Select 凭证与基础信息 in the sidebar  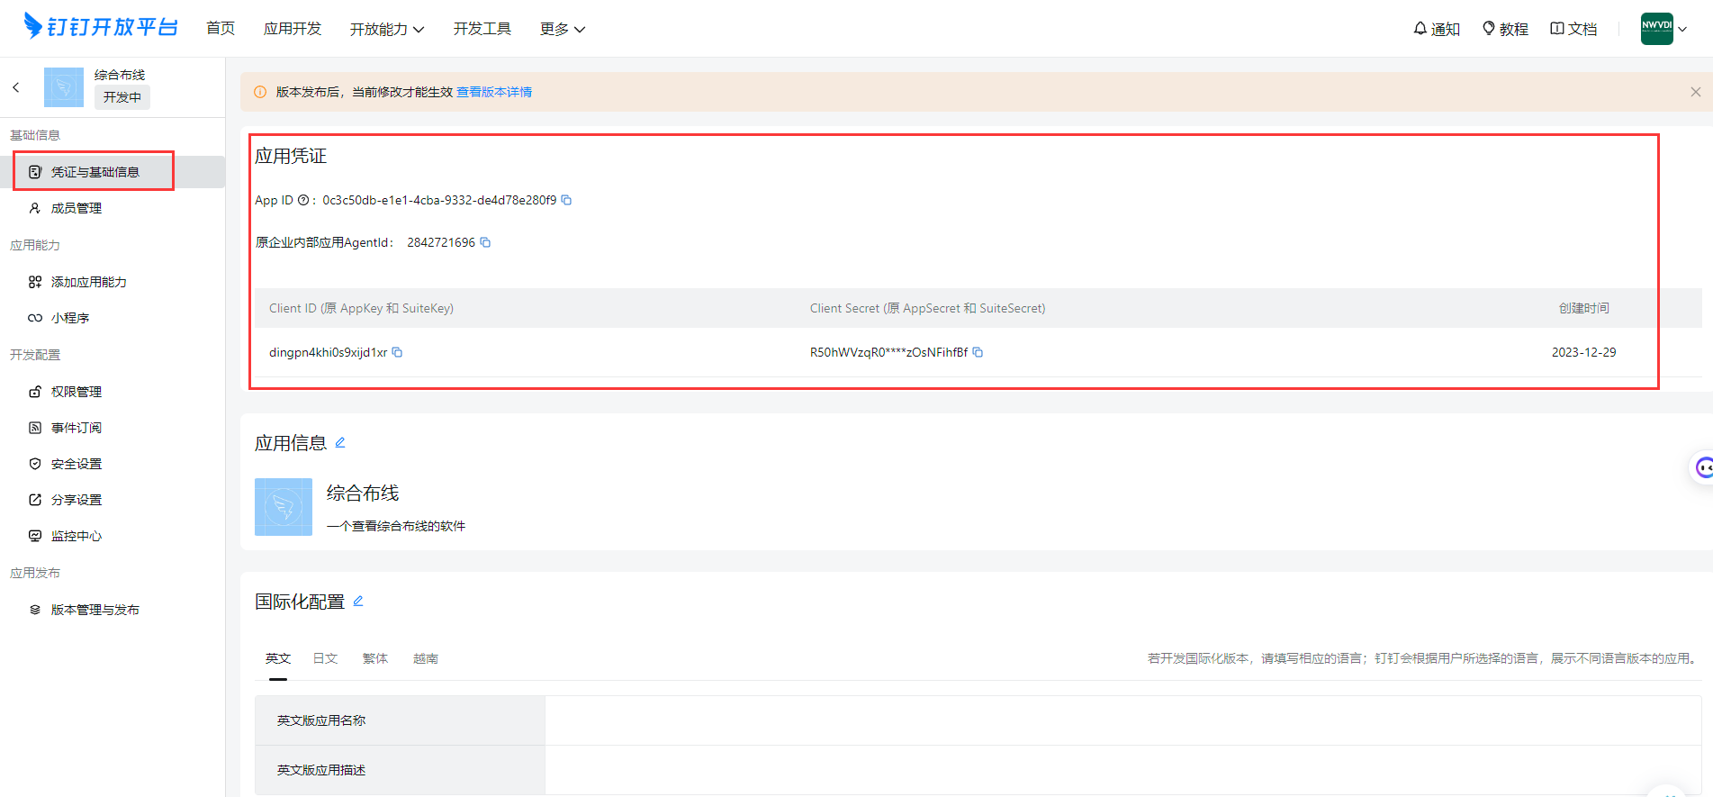[113, 172]
